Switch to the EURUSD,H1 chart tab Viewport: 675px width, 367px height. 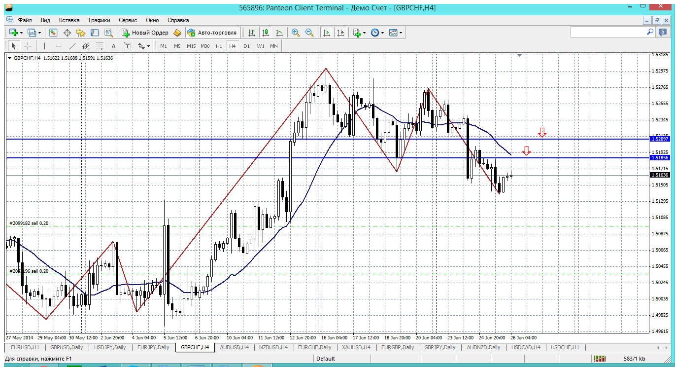coord(25,347)
